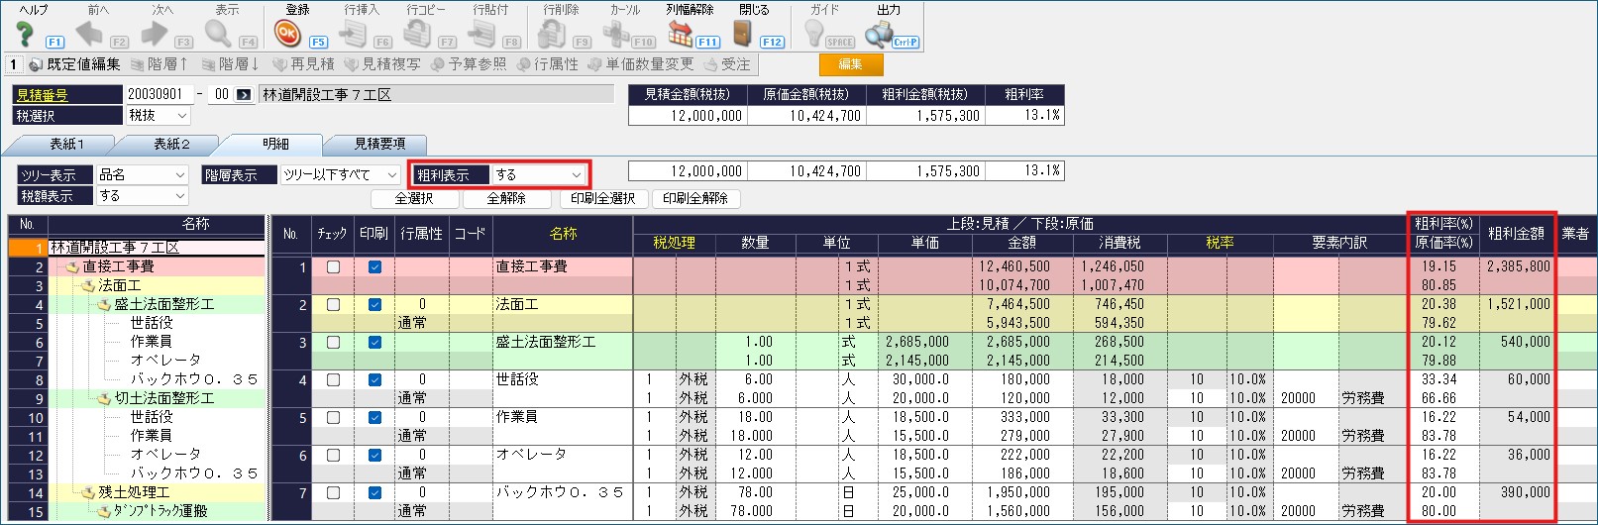Click the 列幅解除 toolbar icon
The height and width of the screenshot is (525, 1598).
click(x=681, y=34)
